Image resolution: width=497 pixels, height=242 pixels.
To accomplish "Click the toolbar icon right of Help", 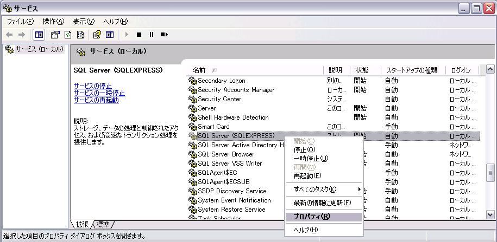I will pyautogui.click(x=110, y=35).
